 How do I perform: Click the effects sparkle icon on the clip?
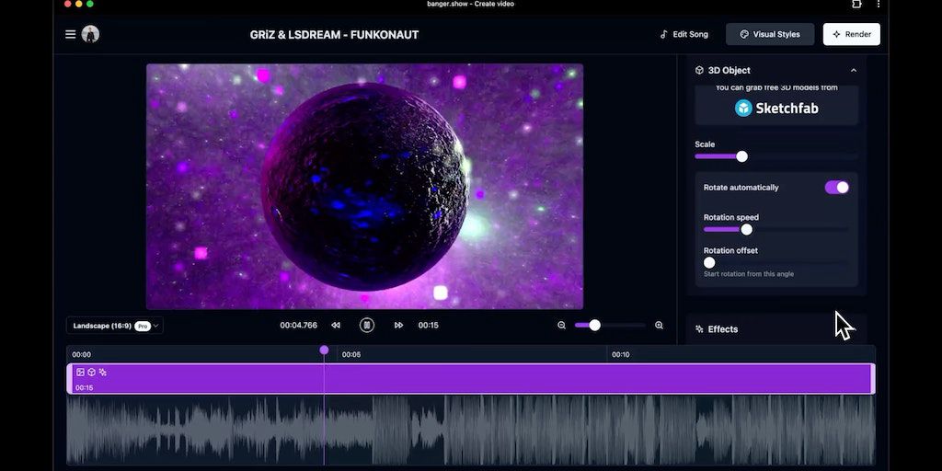(102, 372)
